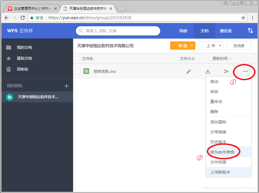Click the green team avatar icon
The width and height of the screenshot is (259, 193).
(9, 97)
